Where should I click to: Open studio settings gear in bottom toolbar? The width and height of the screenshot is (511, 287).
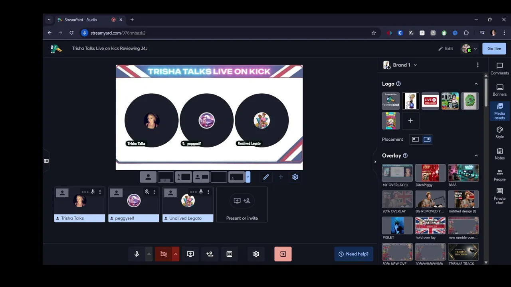point(256,254)
